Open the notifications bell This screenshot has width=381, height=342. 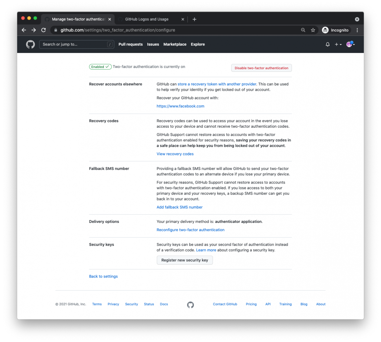[x=328, y=44]
